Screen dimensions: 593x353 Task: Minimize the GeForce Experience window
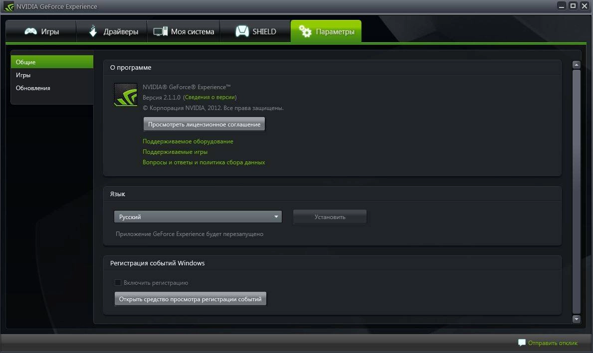[x=562, y=5]
